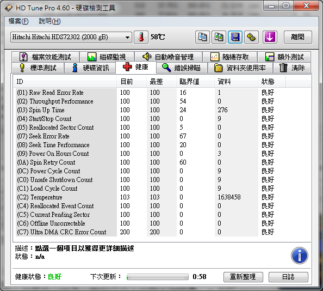Image resolution: width=323 pixels, height=291 pixels.
Task: Click the 臨界值 column header
Action: pos(196,82)
